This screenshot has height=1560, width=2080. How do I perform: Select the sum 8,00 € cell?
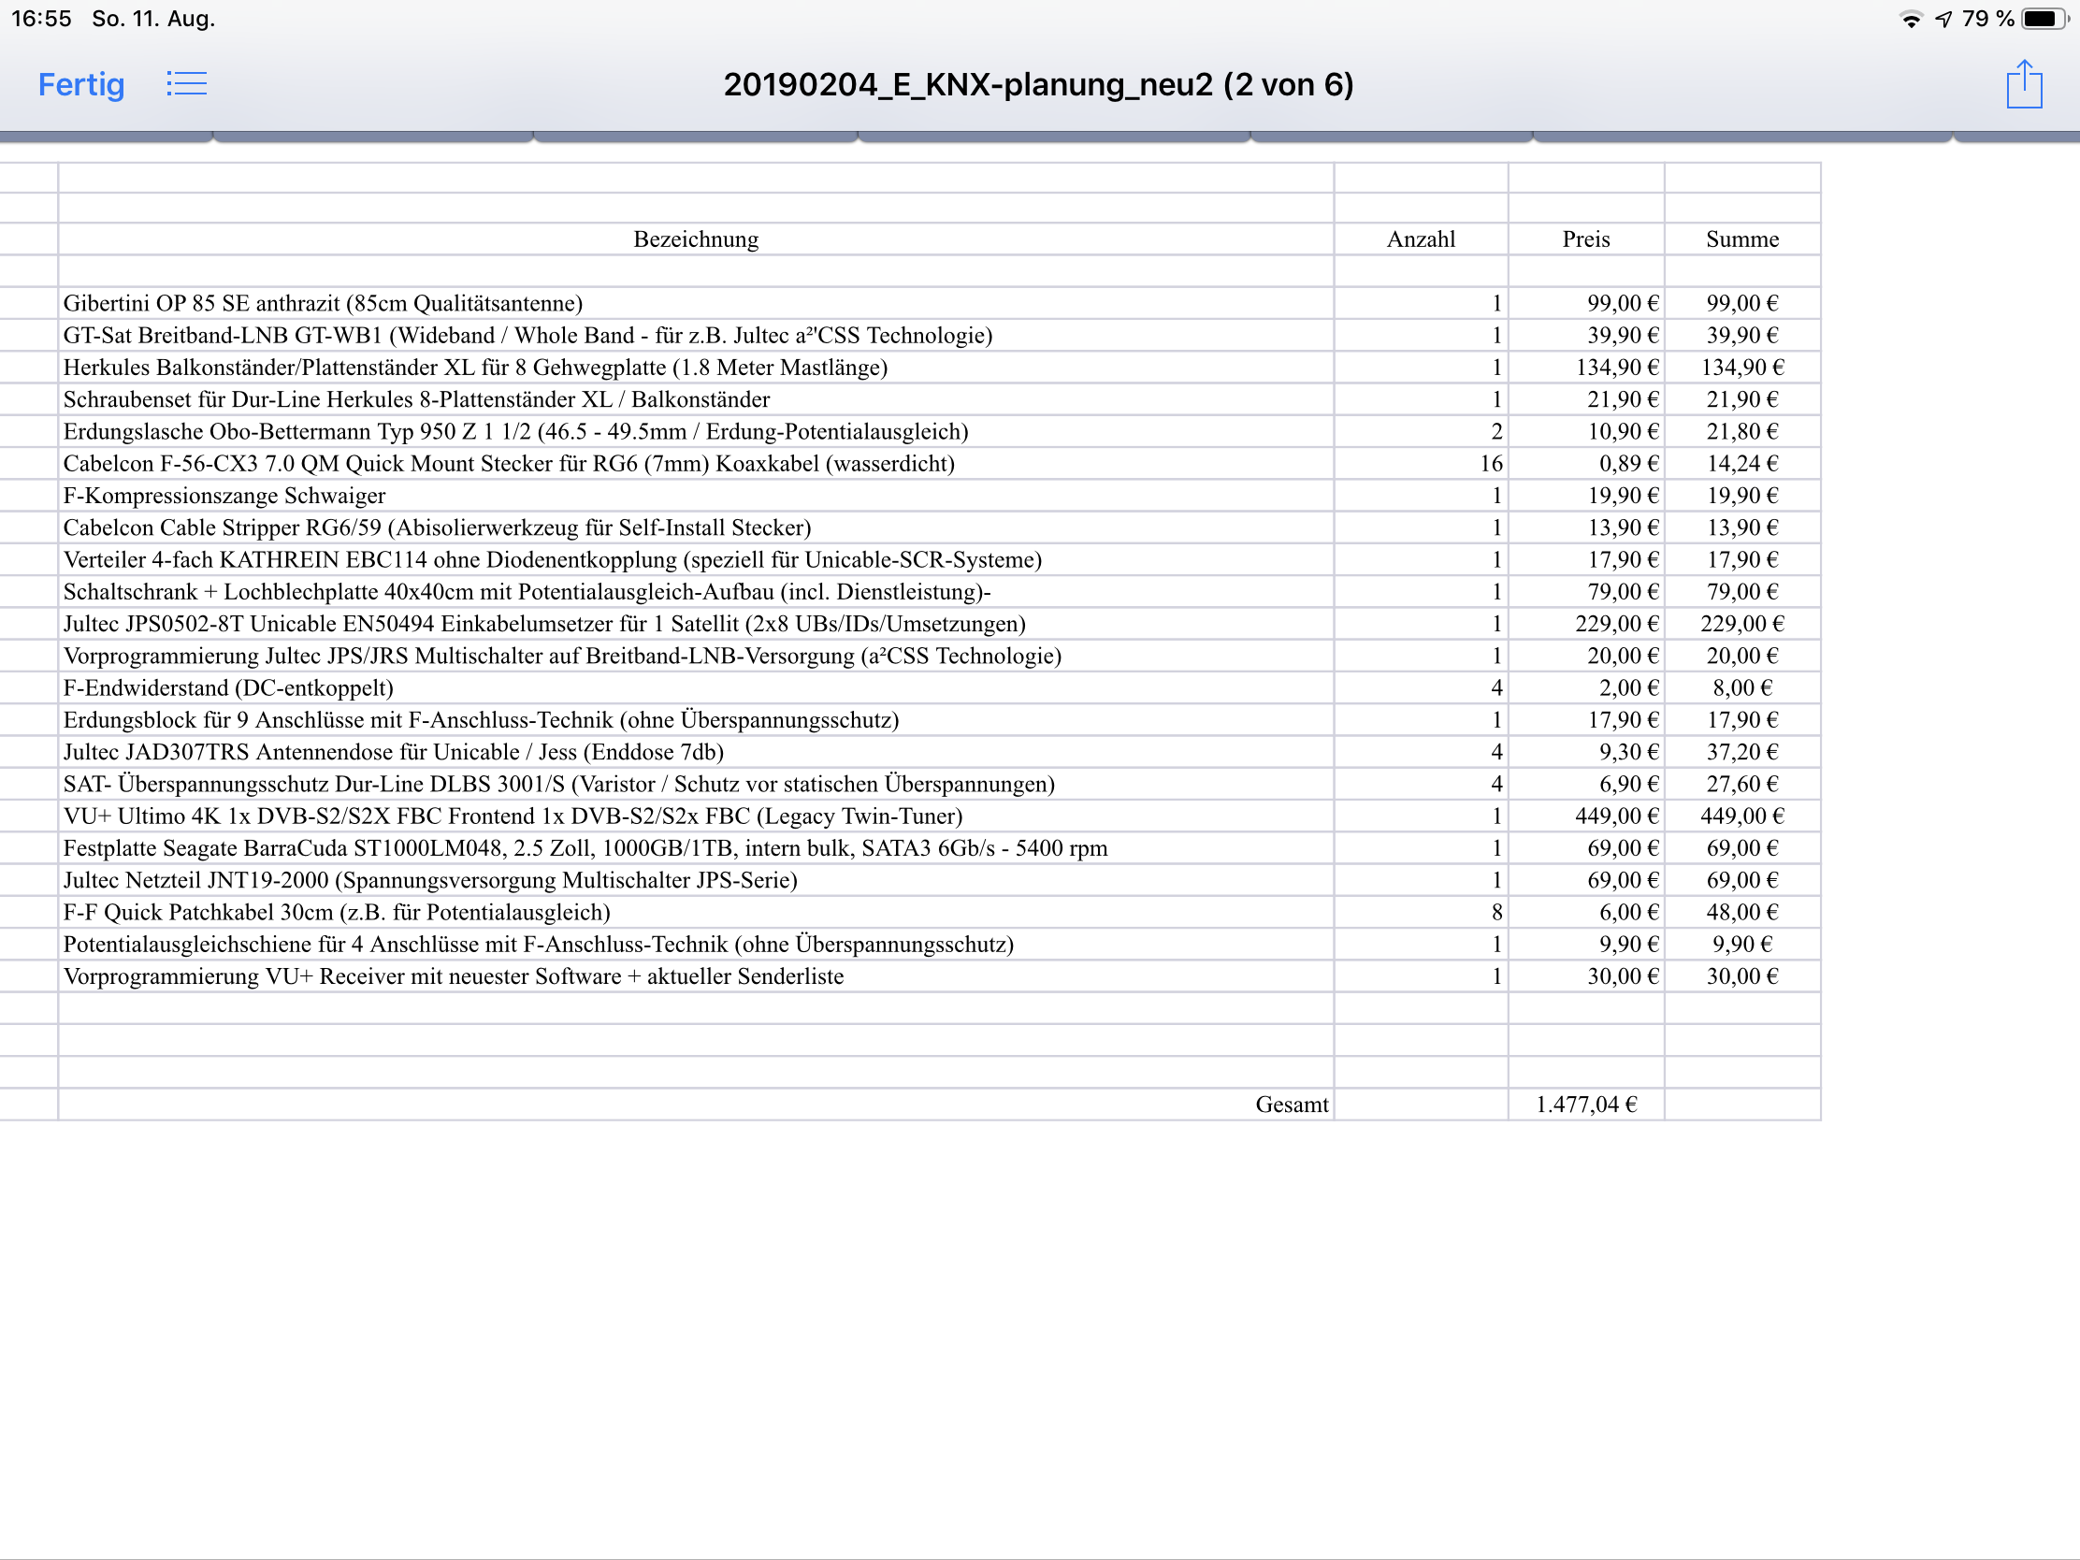click(x=1742, y=687)
